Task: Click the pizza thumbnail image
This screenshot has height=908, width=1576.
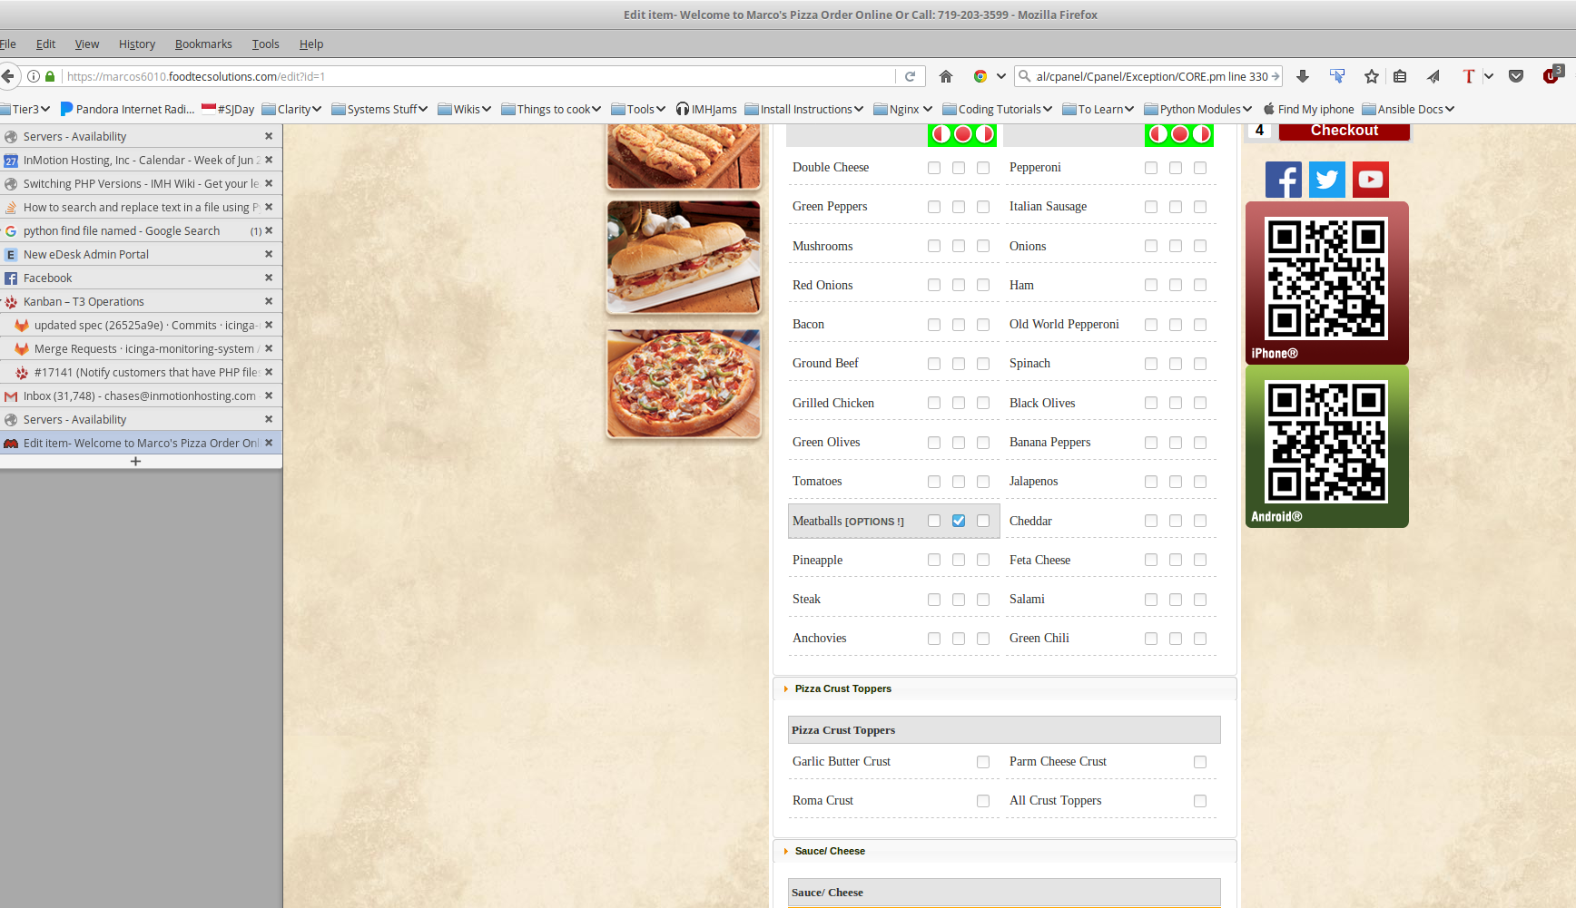Action: coord(684,384)
